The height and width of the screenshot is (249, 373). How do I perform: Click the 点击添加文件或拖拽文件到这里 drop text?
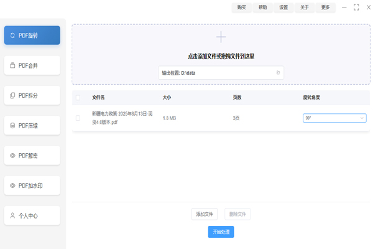(x=221, y=57)
